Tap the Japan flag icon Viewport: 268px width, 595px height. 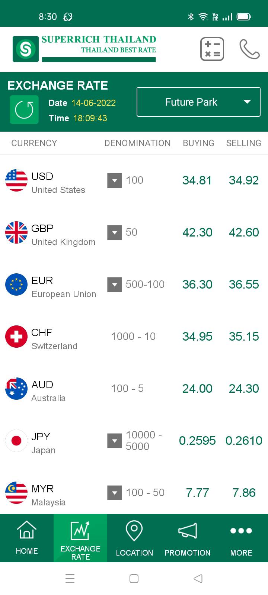tap(16, 441)
